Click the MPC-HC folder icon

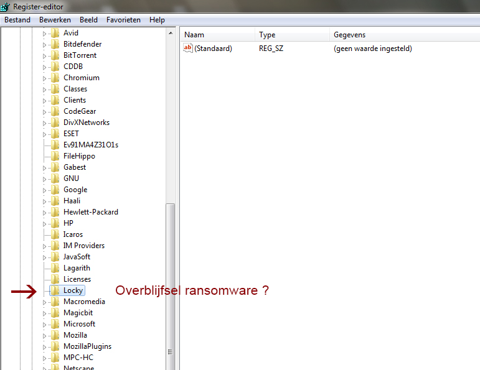[55, 358]
